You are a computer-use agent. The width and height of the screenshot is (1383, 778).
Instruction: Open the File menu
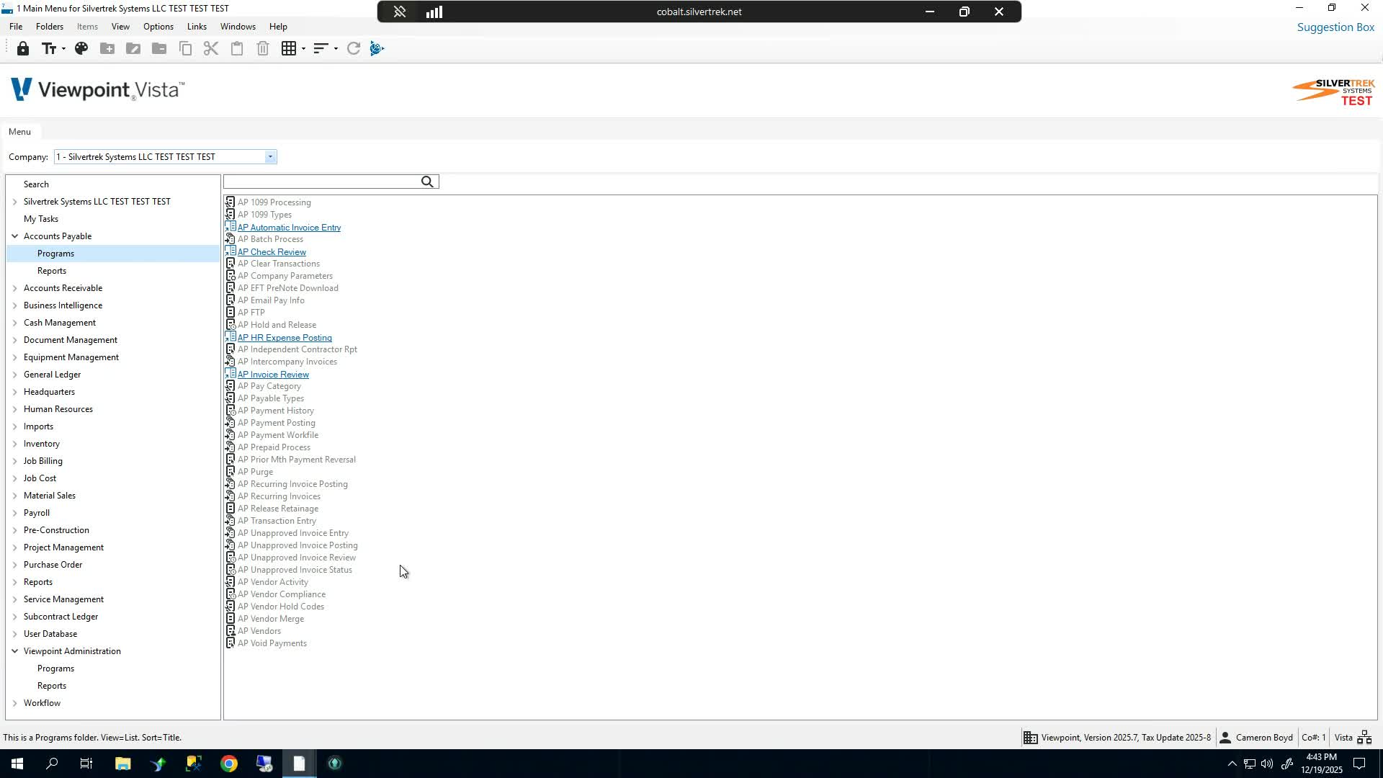(x=16, y=27)
